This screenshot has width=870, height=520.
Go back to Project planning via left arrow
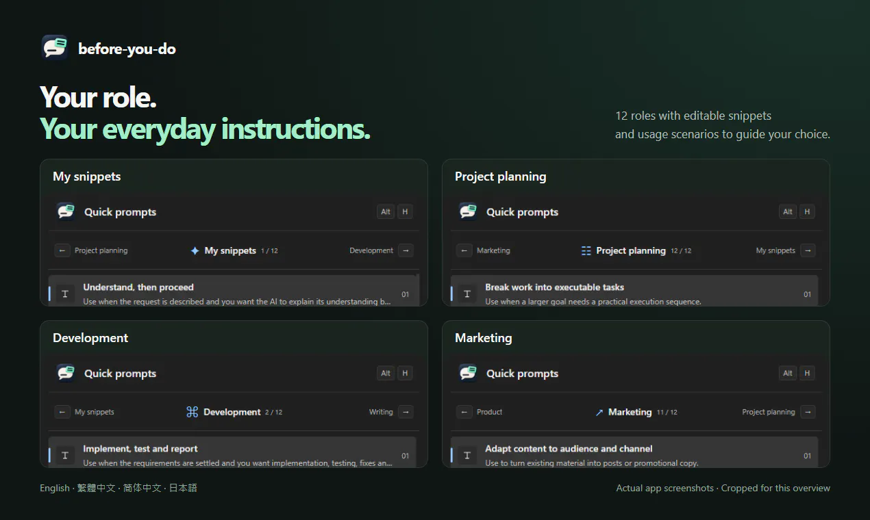point(62,250)
